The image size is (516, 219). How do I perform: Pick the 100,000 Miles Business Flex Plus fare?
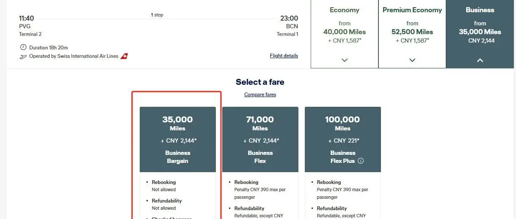(x=342, y=139)
